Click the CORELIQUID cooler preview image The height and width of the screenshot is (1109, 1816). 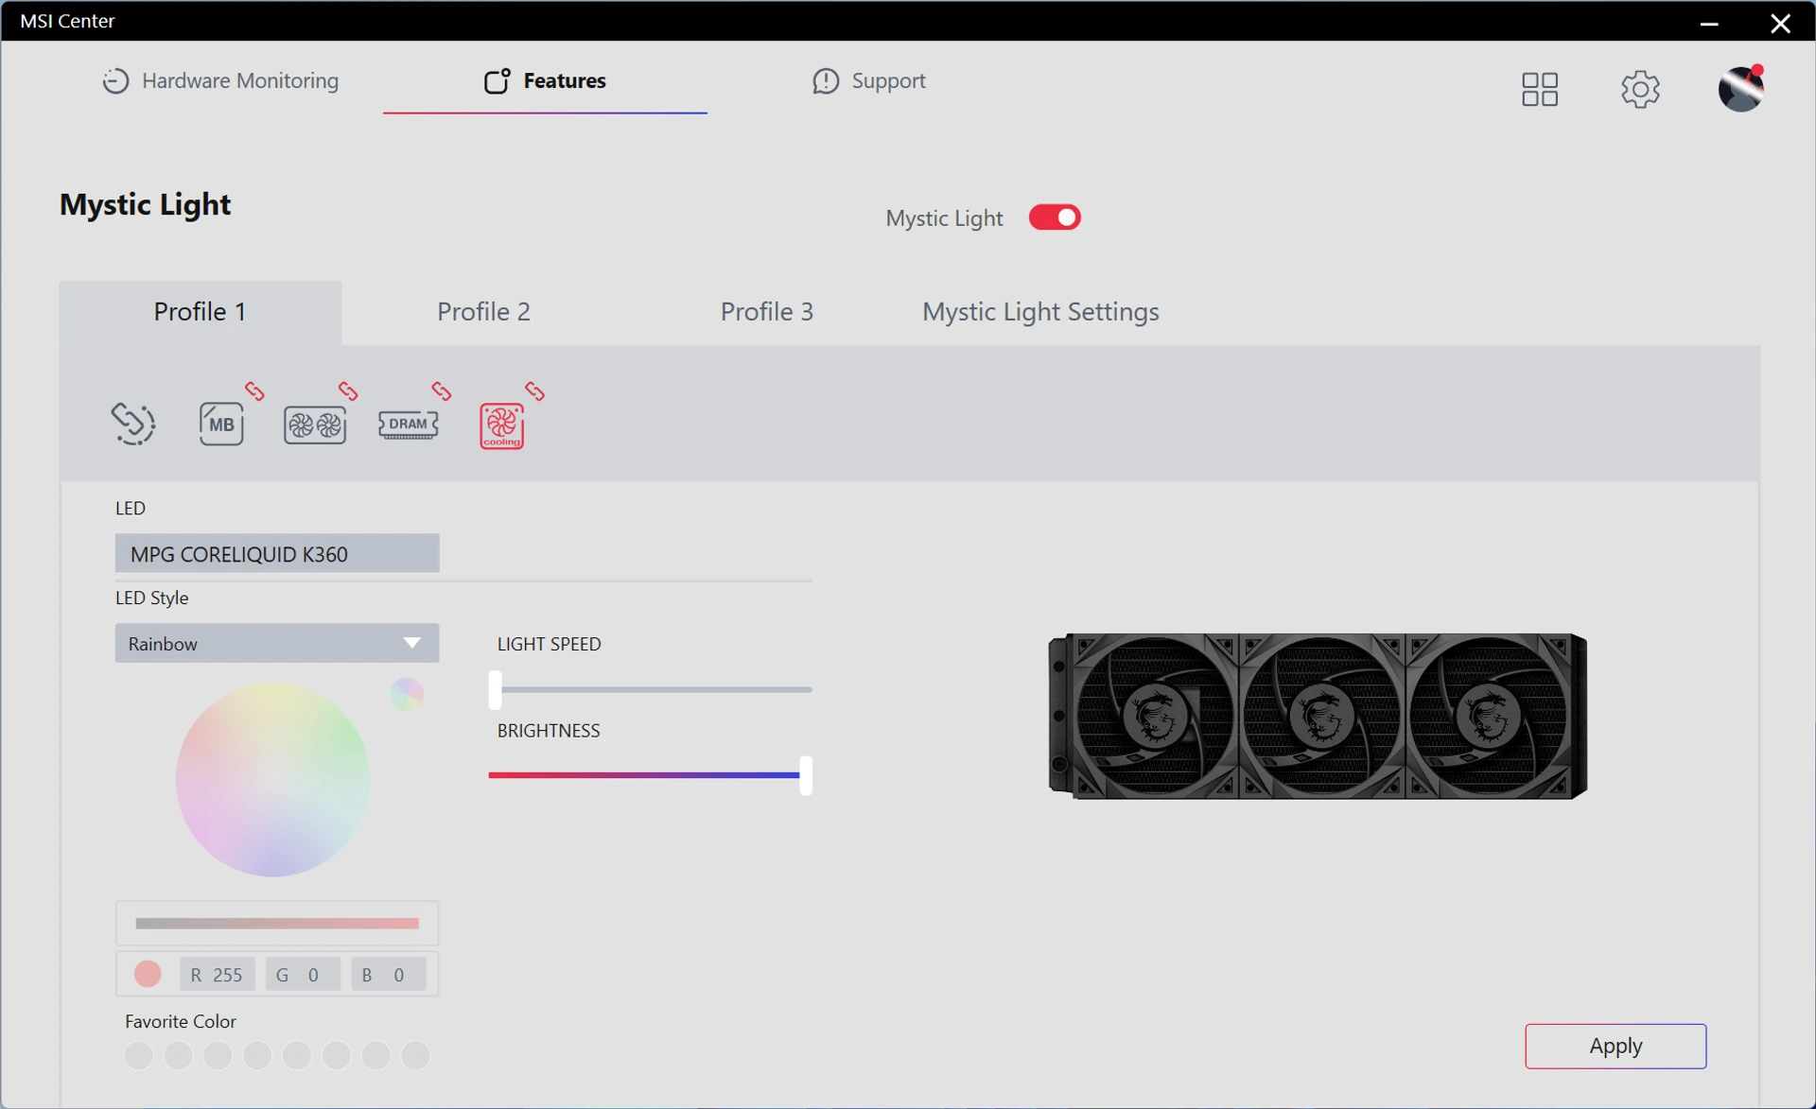[x=1318, y=717]
